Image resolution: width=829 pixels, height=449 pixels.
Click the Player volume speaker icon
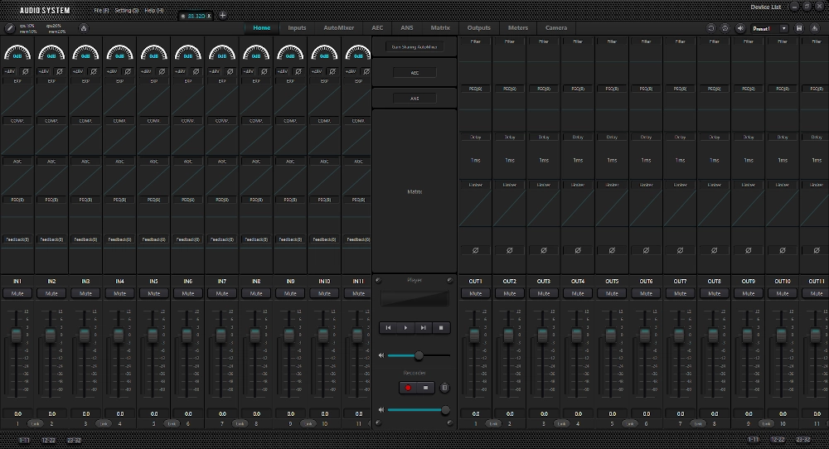(x=381, y=355)
